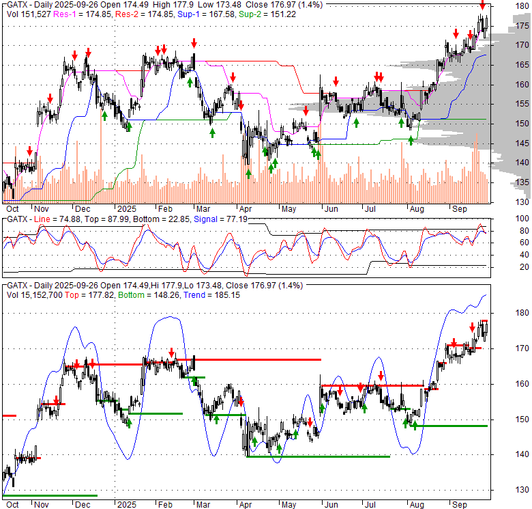Click the '145' price label on the top chart

tap(522, 143)
